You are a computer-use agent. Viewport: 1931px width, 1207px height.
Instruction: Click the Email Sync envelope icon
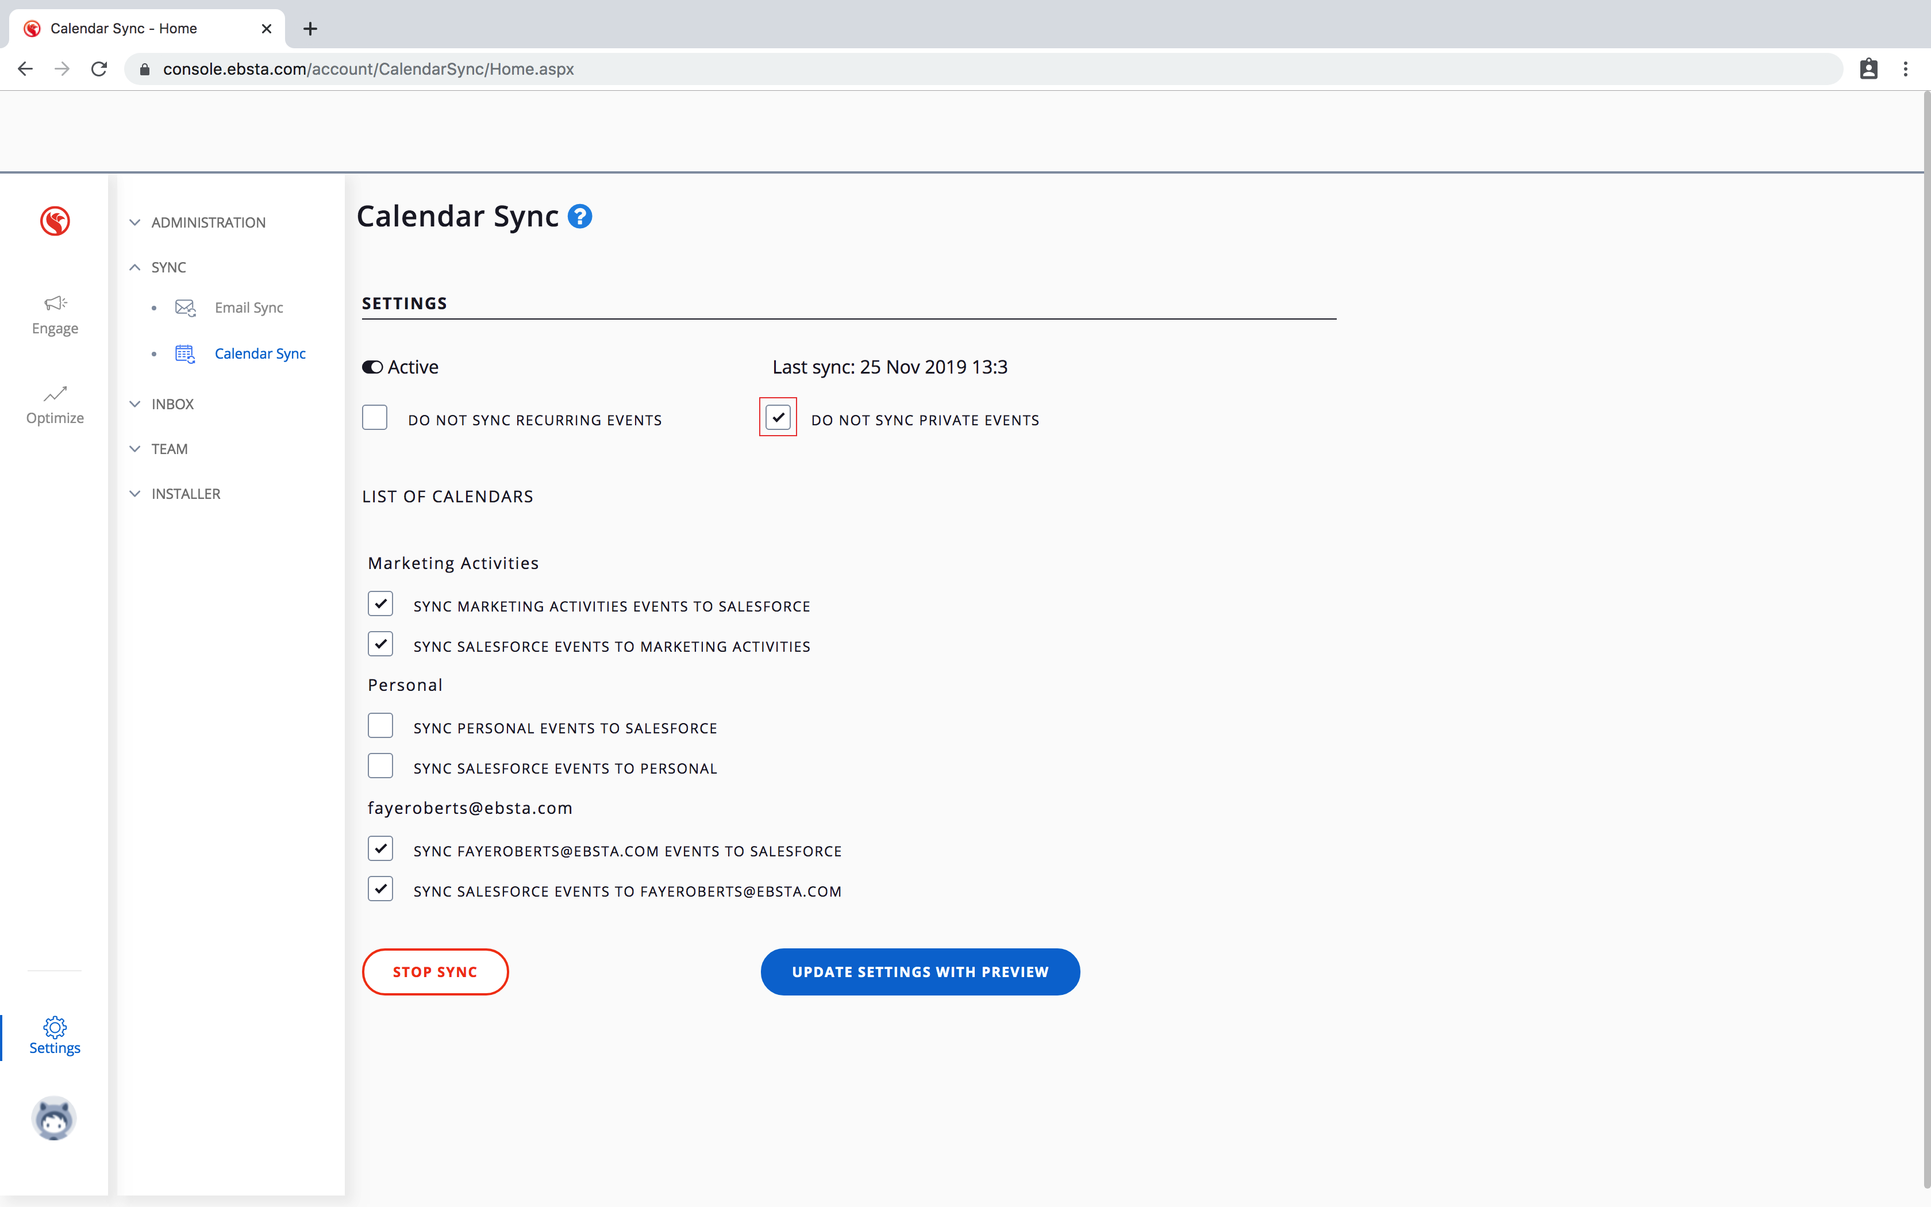(x=185, y=308)
